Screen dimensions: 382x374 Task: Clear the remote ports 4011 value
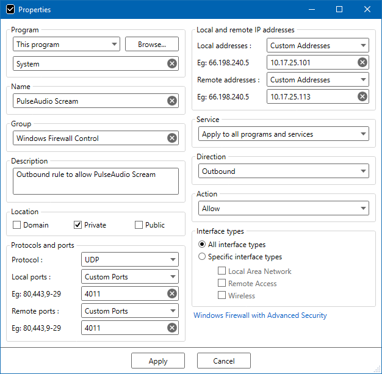(172, 328)
